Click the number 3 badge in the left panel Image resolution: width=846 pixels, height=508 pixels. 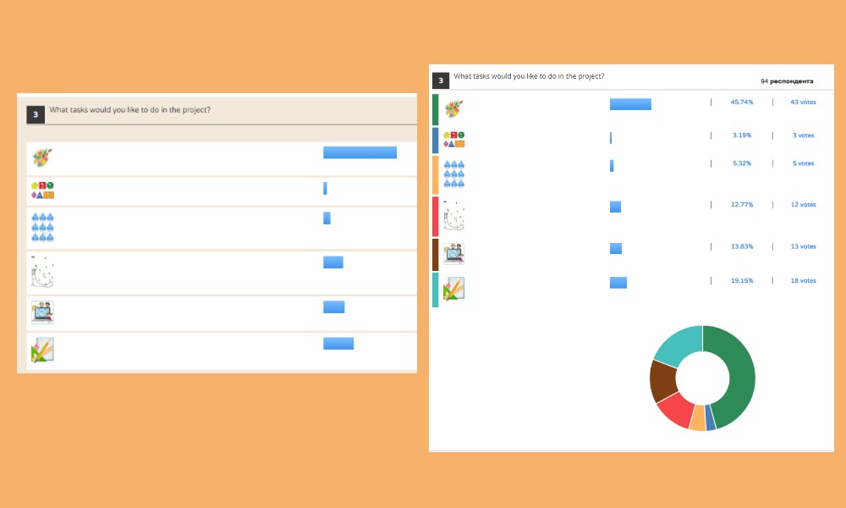(x=35, y=114)
